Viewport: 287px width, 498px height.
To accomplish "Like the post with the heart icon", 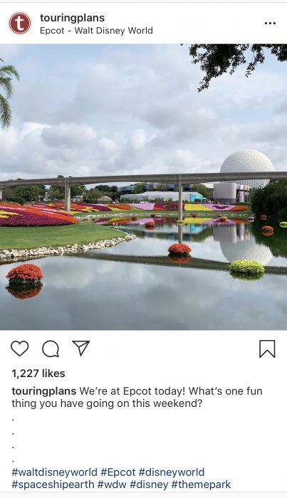I will [20, 349].
